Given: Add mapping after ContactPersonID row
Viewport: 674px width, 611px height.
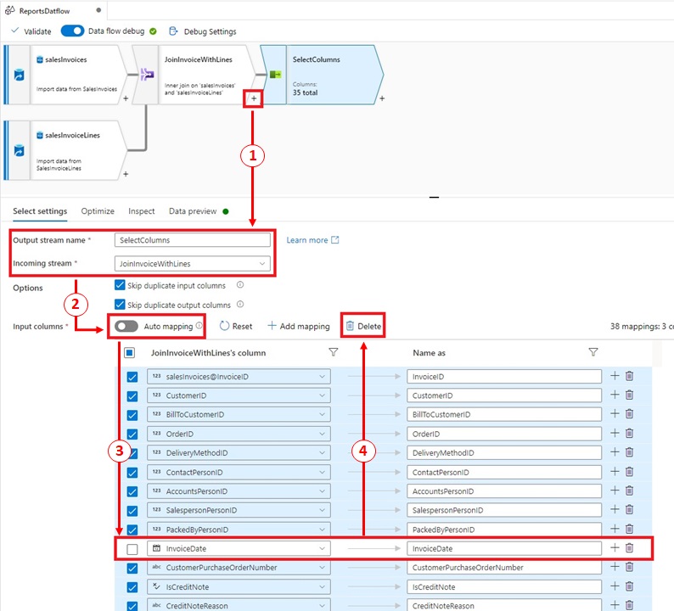Looking at the screenshot, I should (x=615, y=471).
